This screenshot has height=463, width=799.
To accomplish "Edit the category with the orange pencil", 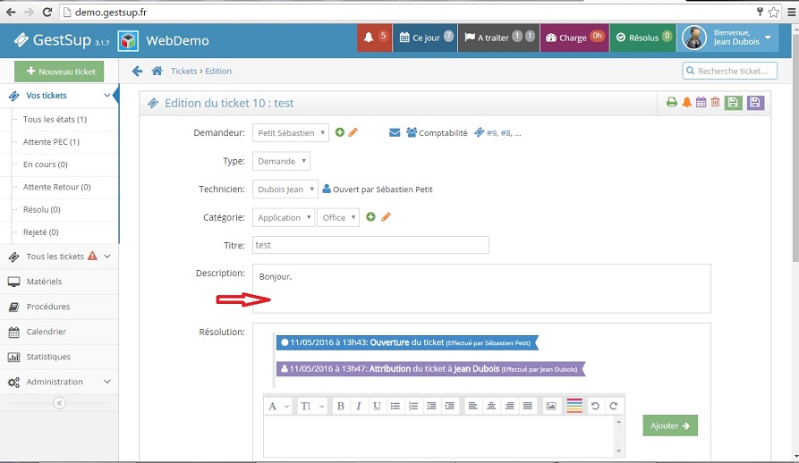I will tap(386, 216).
